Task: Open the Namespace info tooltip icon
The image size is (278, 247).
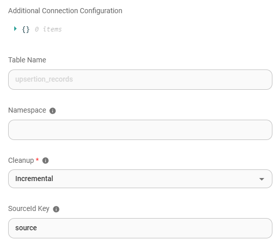Action: [52, 111]
